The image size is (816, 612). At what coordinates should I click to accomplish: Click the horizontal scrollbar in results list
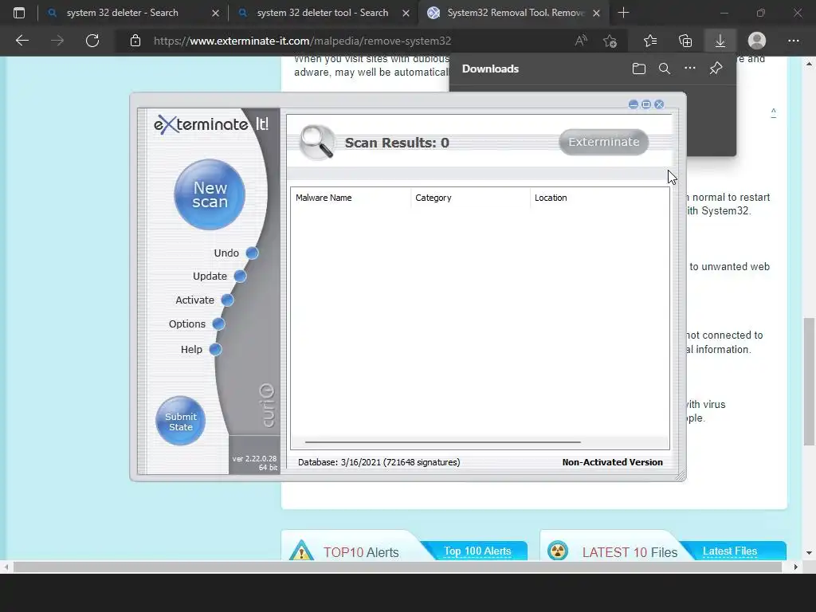[443, 441]
